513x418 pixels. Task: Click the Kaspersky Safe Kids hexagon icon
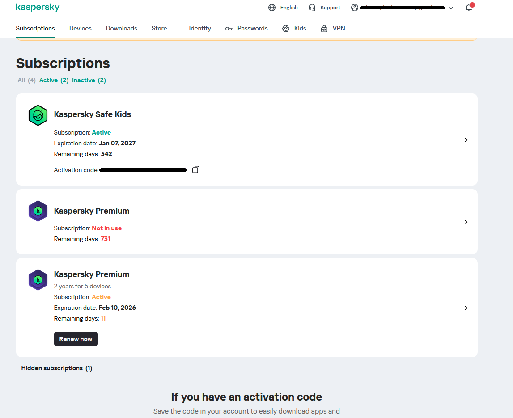(x=38, y=115)
